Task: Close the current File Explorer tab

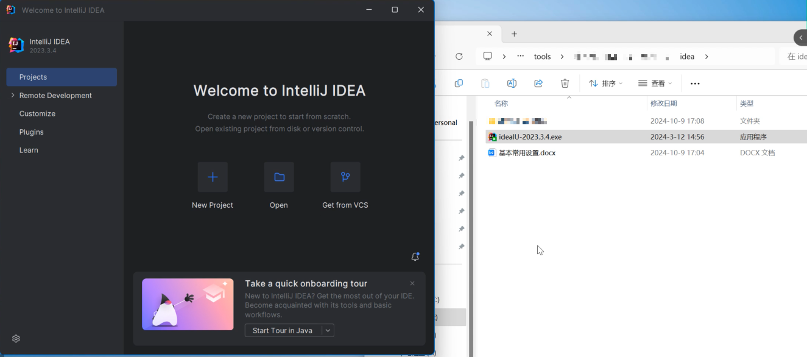Action: pos(490,34)
